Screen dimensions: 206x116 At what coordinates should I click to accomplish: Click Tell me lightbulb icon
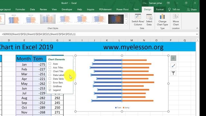pos(169,9)
